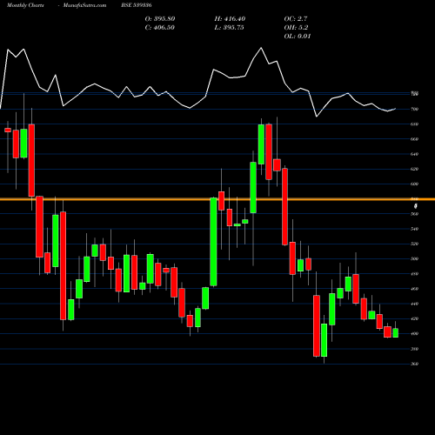
Task: Click the 560 price axis label
Action: [x=414, y=214]
